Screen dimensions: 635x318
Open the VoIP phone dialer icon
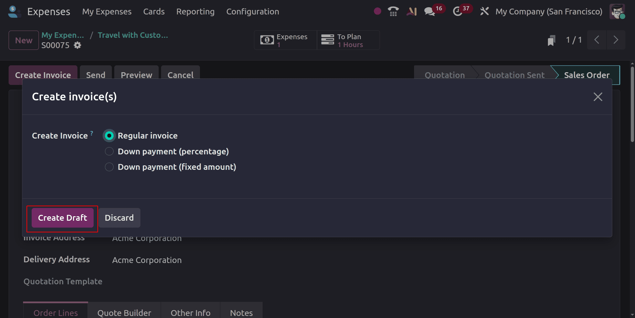[393, 11]
